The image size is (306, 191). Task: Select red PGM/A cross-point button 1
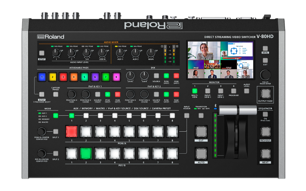pos(72,131)
